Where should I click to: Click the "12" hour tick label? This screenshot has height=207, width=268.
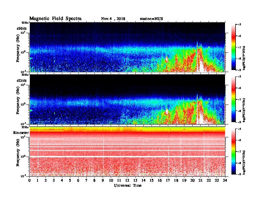tap(127, 180)
